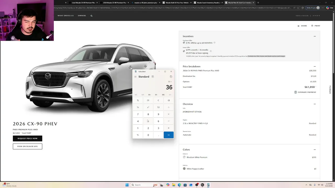Click the Rhodium White Premium exterior swatch
Viewport: 335px width, 188px height.
coord(184,157)
